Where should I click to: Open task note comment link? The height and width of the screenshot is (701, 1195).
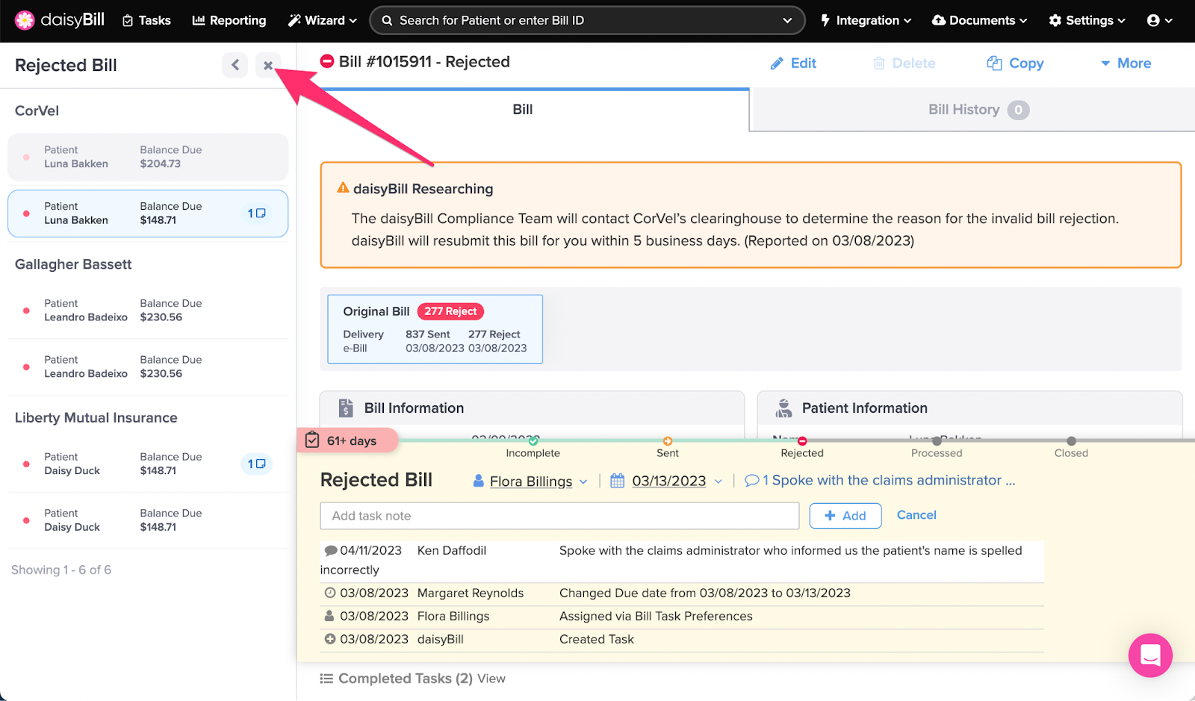[880, 481]
